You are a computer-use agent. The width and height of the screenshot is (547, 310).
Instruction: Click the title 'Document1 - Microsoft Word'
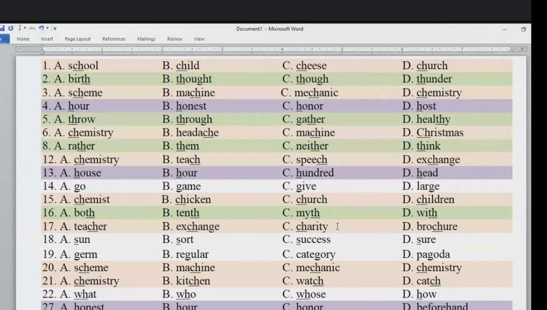270,29
